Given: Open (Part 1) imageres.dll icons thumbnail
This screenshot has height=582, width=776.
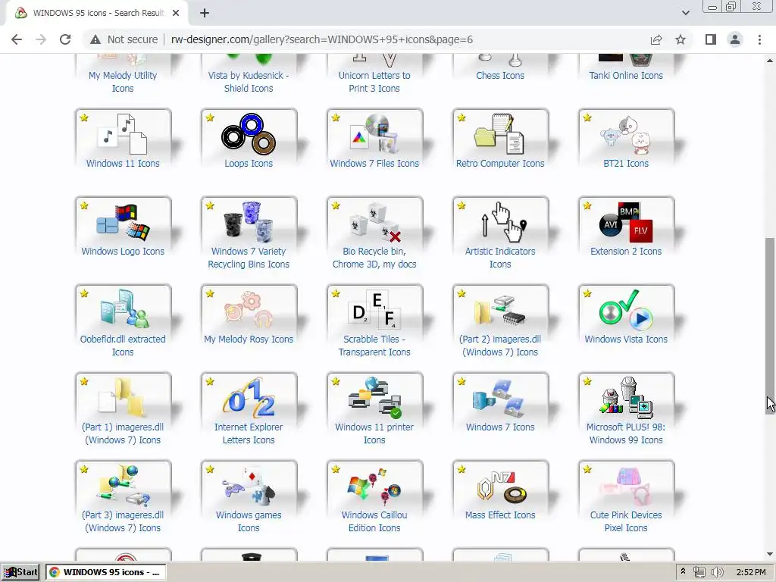Looking at the screenshot, I should coord(124,397).
